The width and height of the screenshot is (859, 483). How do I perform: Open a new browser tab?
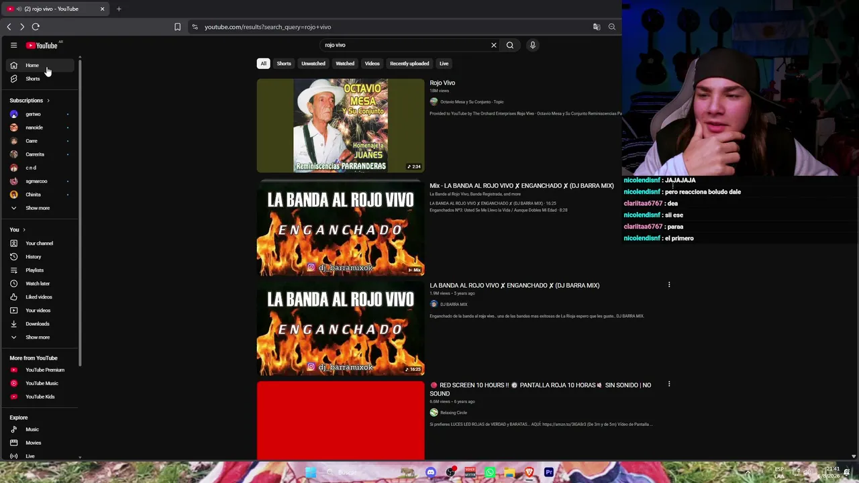click(x=119, y=9)
